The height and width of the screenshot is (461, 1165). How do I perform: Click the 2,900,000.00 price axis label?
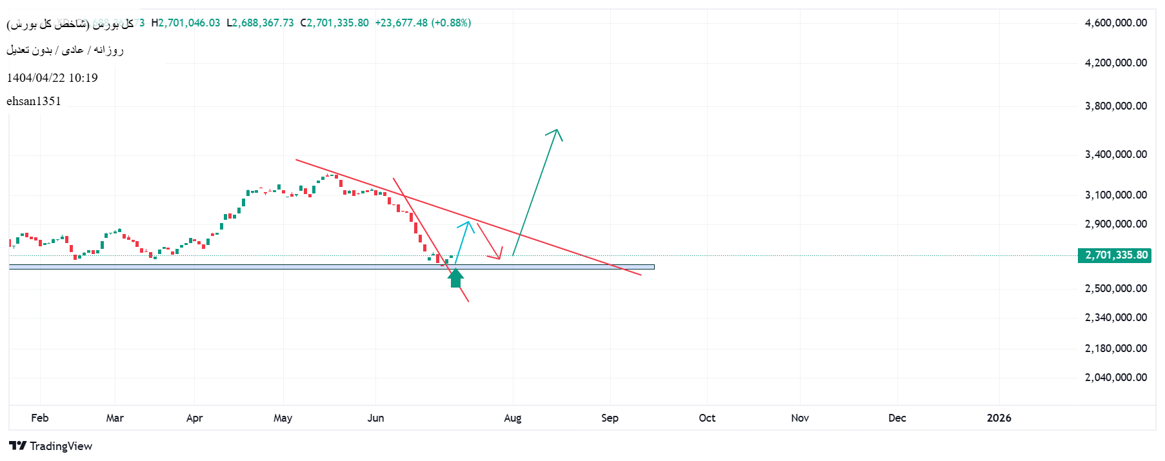pos(1116,224)
